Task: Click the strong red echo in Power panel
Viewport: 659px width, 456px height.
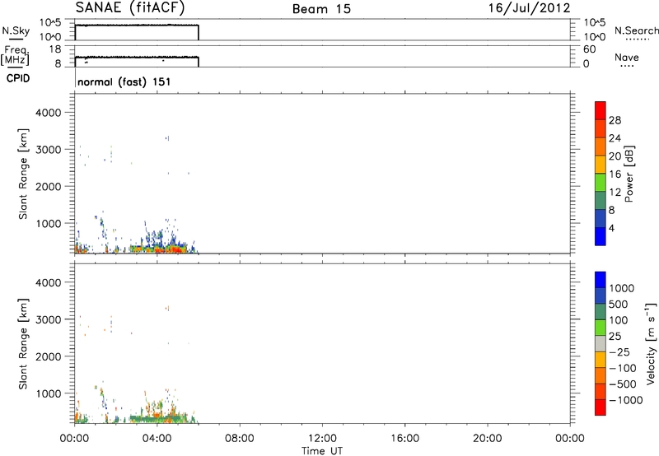Action: click(175, 250)
